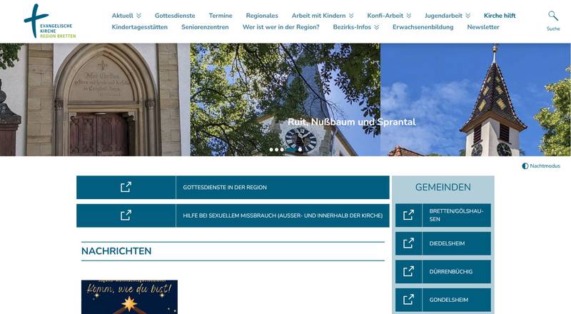The width and height of the screenshot is (571, 314).
Task: Select the third carousel slide dot
Action: (x=282, y=150)
